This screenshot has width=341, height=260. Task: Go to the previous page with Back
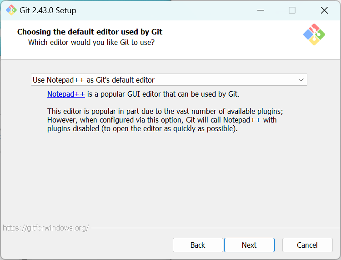click(198, 245)
